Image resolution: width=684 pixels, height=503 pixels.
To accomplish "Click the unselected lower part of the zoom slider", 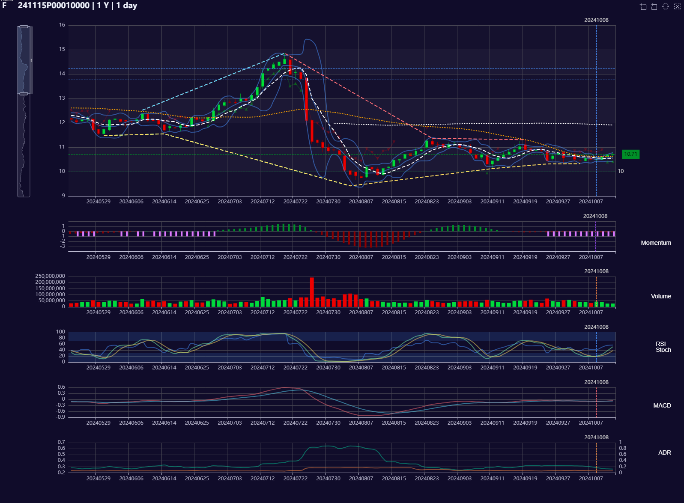I will coord(24,146).
